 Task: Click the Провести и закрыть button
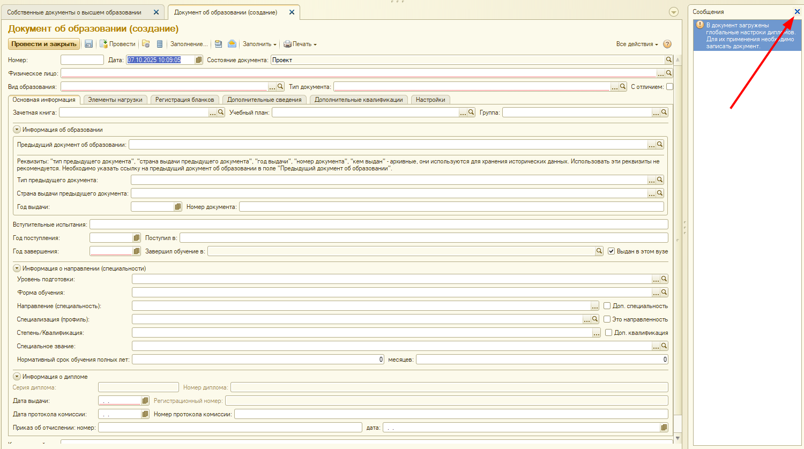point(44,44)
